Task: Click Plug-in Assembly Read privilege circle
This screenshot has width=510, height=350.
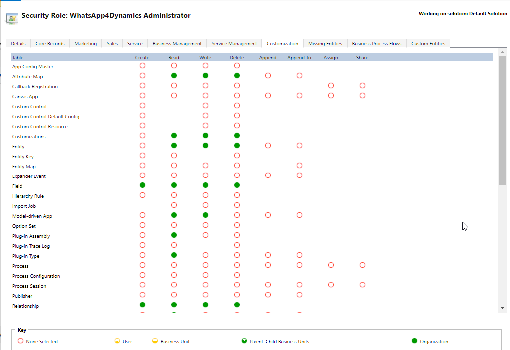Action: [x=174, y=235]
